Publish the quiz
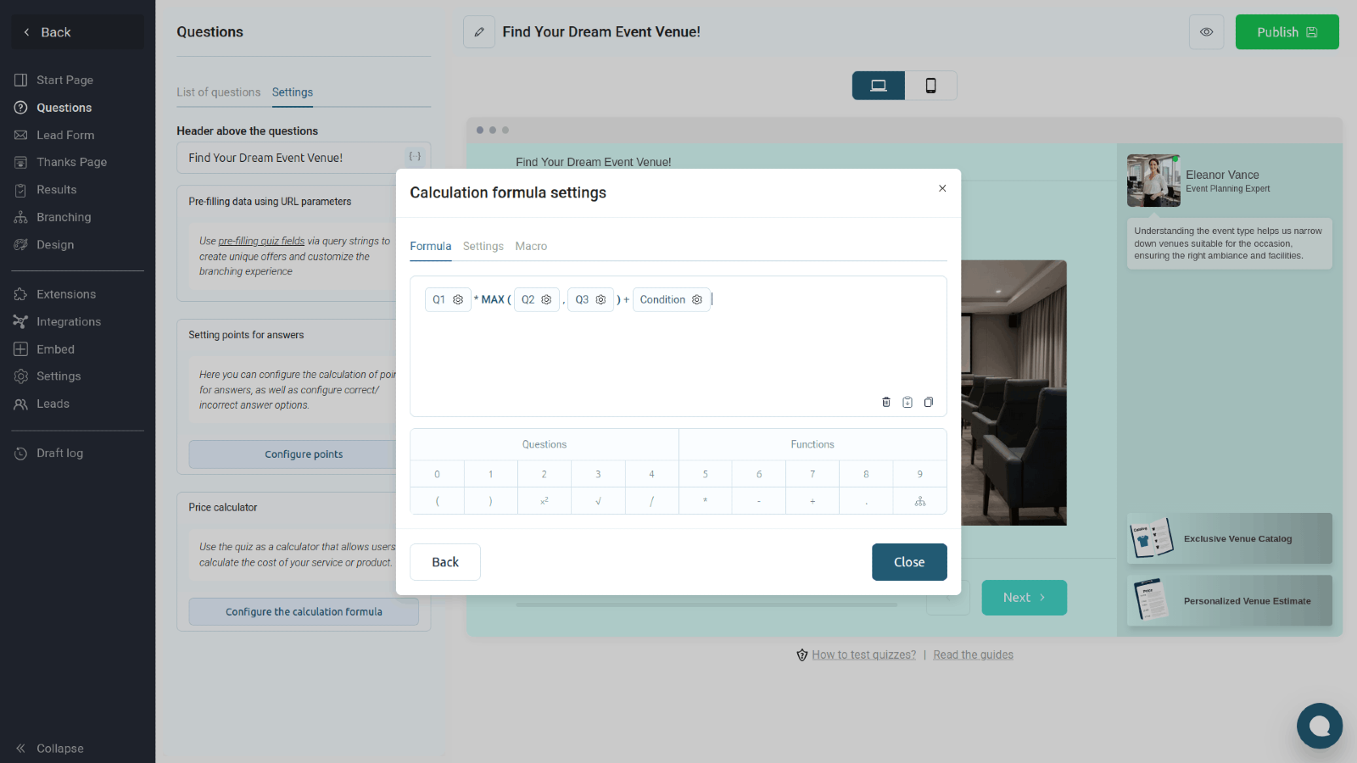1357x763 pixels. point(1287,31)
